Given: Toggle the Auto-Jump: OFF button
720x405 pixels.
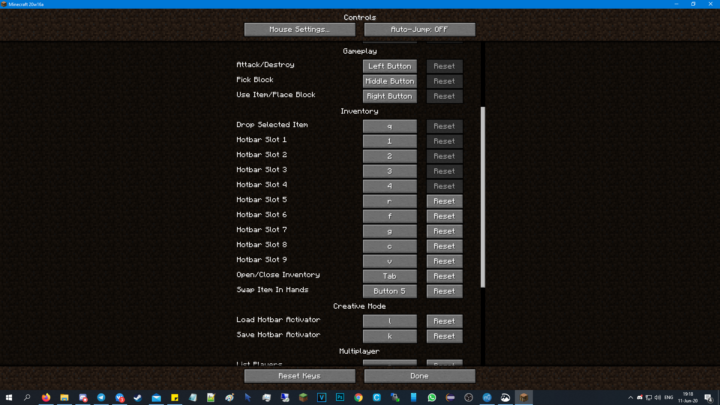Looking at the screenshot, I should pos(420,30).
